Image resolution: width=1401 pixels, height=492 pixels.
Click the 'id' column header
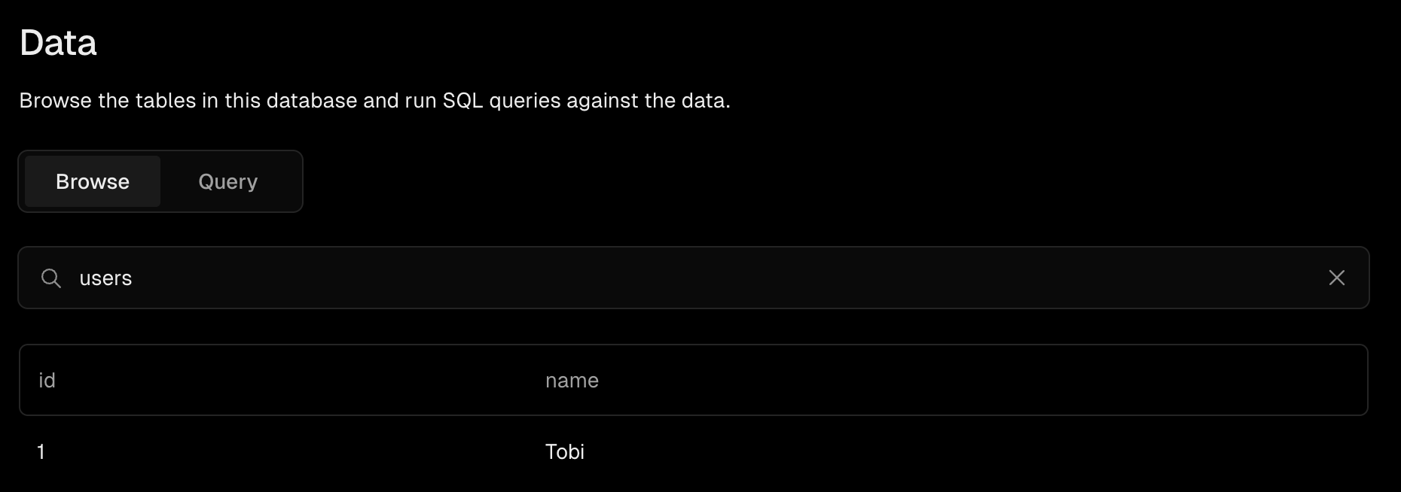(x=47, y=381)
